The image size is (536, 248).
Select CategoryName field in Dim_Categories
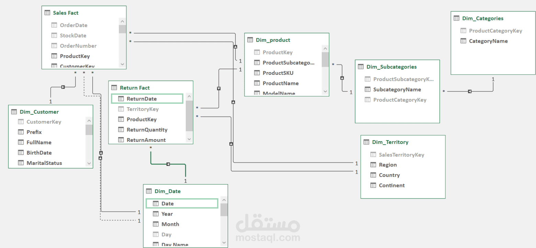tap(484, 41)
